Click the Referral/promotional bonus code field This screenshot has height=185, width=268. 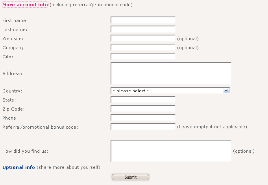[143, 127]
